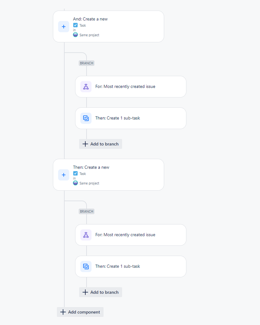Click the first Add to branch button
The image size is (260, 325).
pos(100,144)
